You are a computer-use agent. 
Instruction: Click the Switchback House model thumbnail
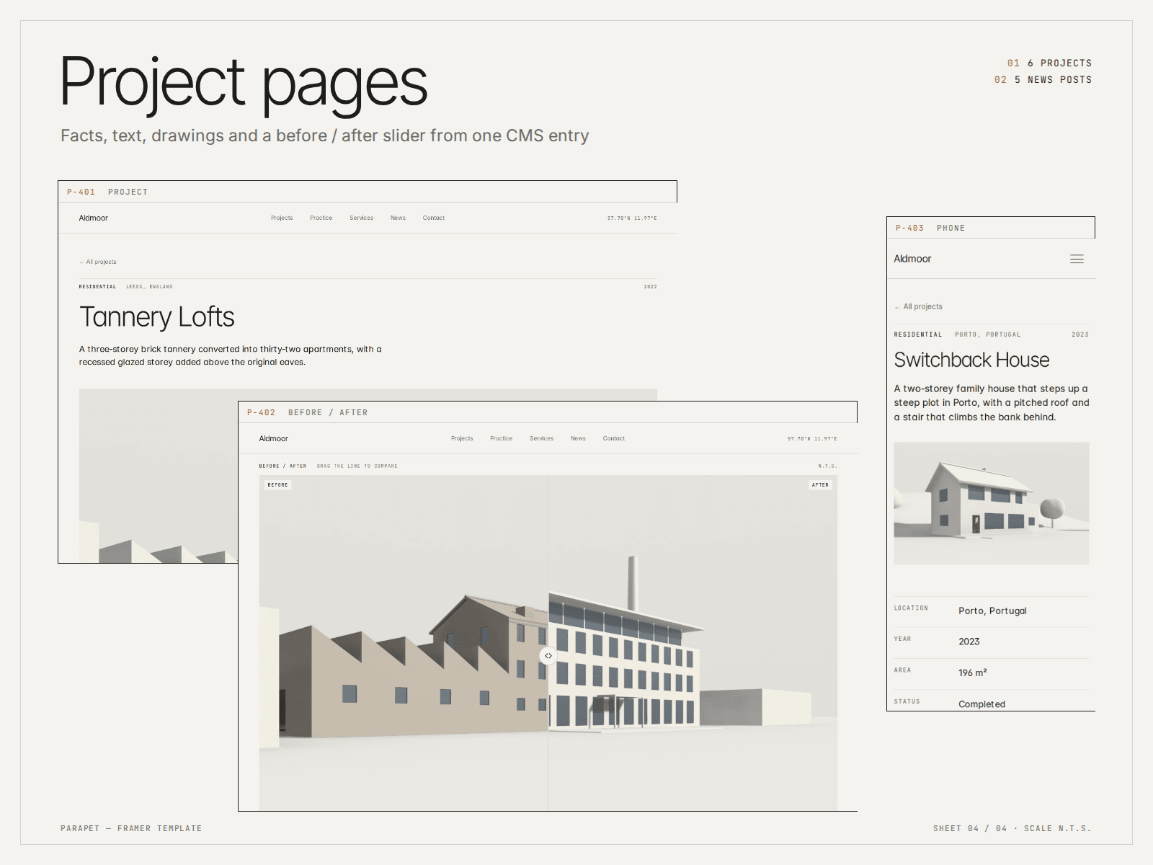pos(992,503)
